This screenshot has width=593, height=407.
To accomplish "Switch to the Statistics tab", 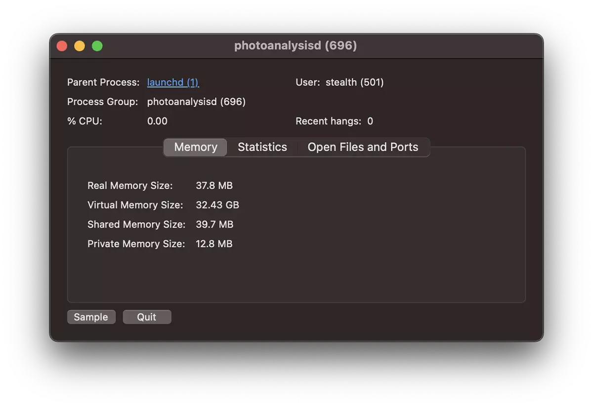I will 262,147.
